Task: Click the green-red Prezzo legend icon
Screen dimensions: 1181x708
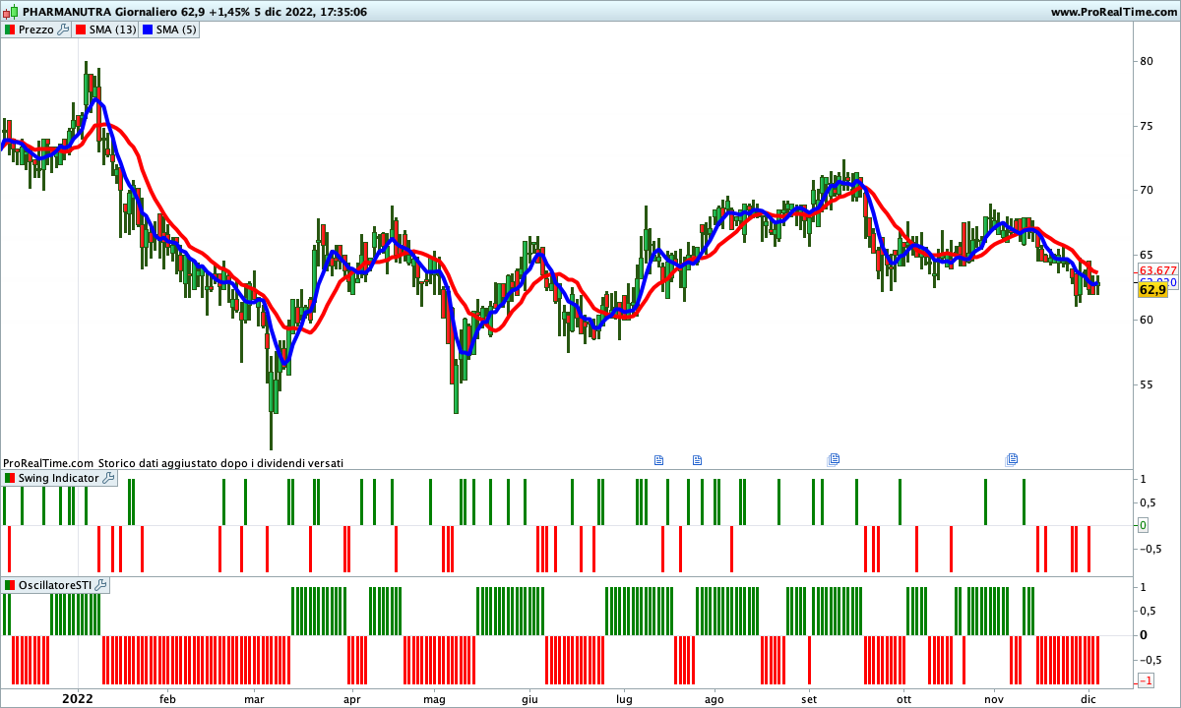Action: point(10,29)
